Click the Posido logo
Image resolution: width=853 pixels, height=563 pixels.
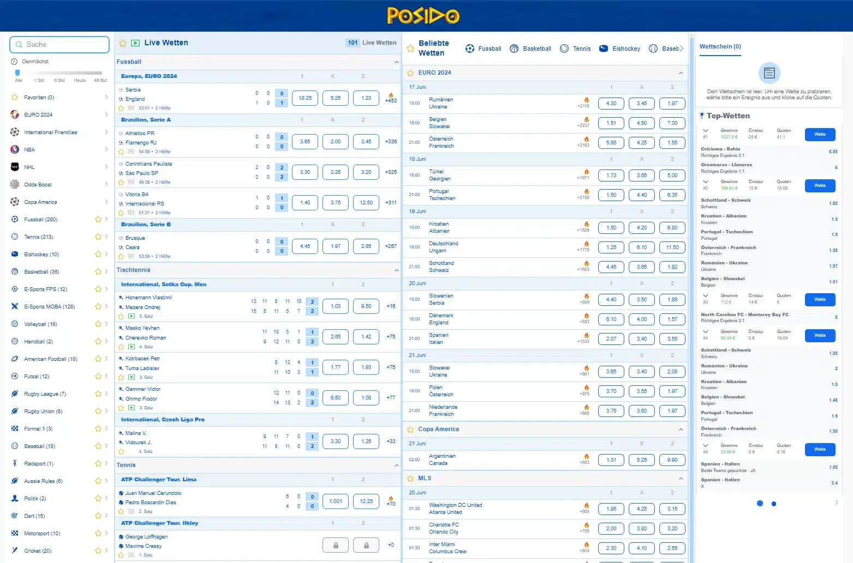coord(423,16)
